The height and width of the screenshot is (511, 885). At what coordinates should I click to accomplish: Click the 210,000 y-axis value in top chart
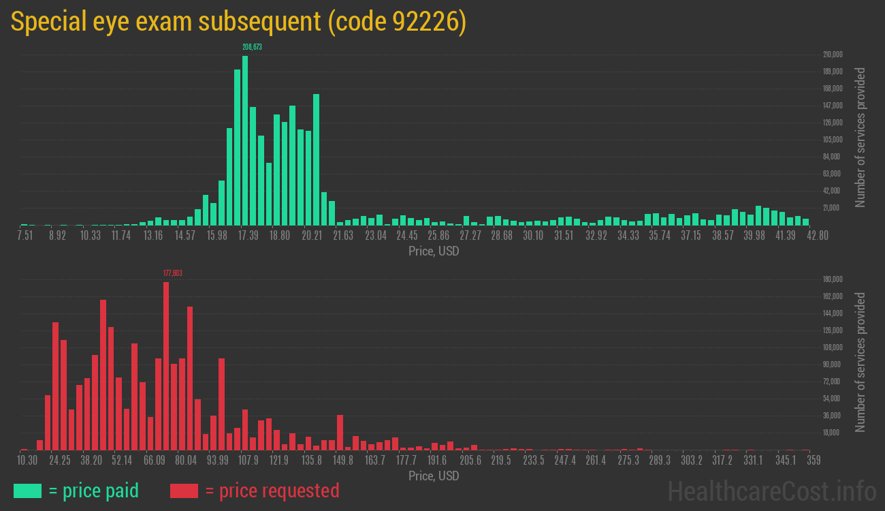coord(833,55)
